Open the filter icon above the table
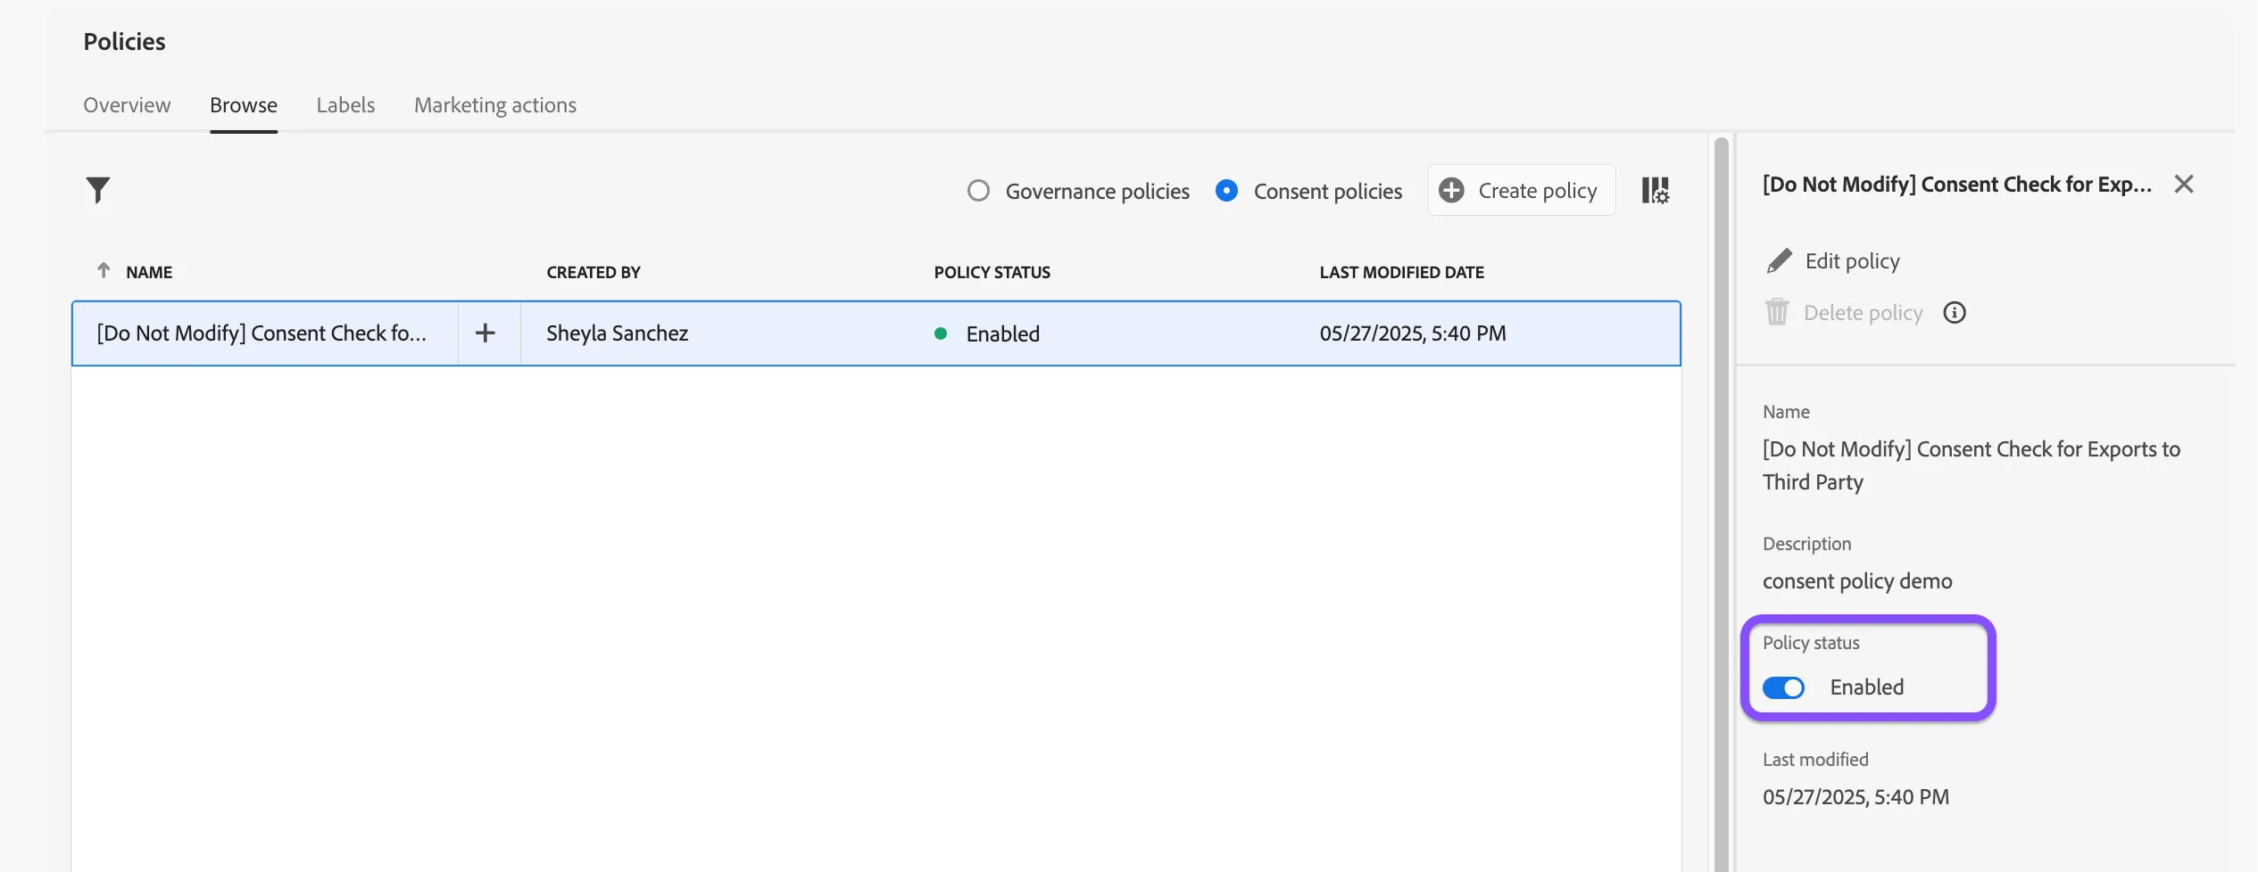This screenshot has width=2258, height=872. tap(98, 190)
